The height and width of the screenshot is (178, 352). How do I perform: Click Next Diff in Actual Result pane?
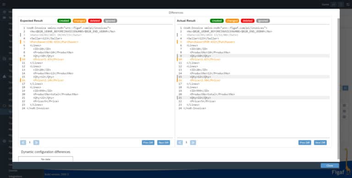[x=320, y=143]
